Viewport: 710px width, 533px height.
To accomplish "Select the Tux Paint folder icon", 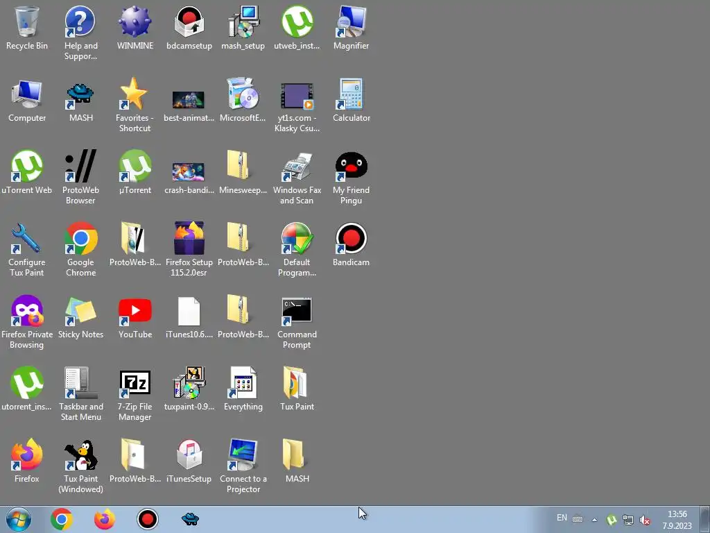I will coord(295,382).
